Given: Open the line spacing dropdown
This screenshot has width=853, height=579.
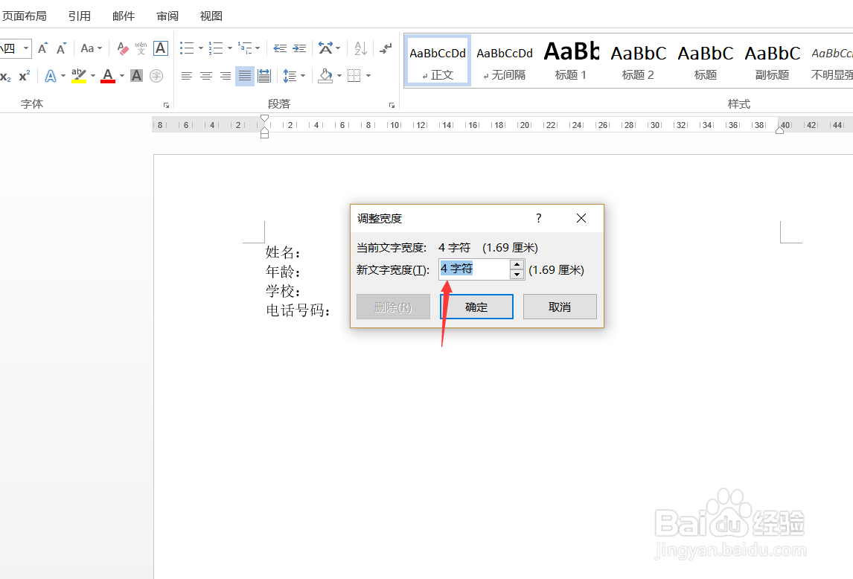Looking at the screenshot, I should pyautogui.click(x=295, y=75).
